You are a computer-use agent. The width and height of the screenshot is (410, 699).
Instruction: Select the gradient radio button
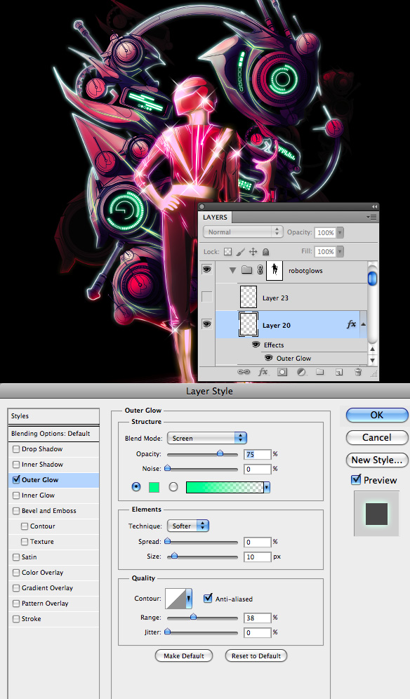click(173, 487)
